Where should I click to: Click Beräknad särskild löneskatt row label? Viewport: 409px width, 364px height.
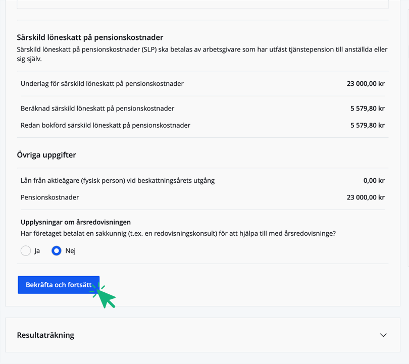click(x=97, y=109)
